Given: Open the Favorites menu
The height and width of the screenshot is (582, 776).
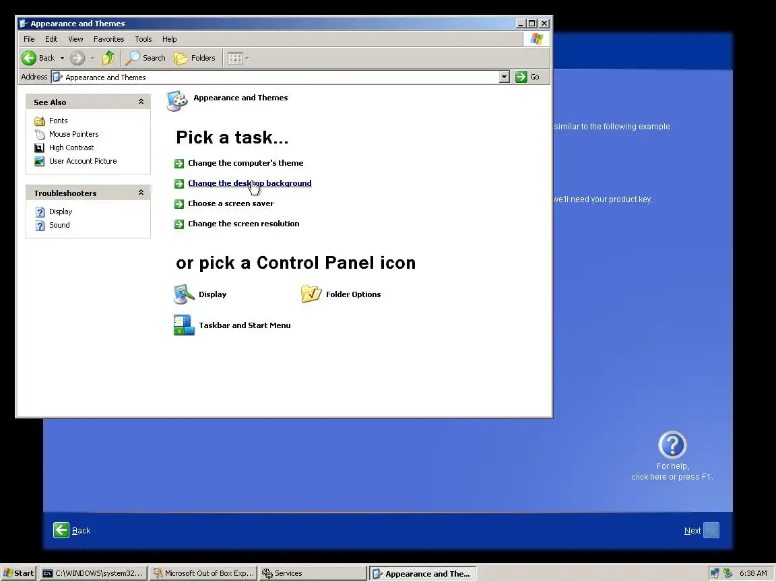Looking at the screenshot, I should [x=109, y=39].
